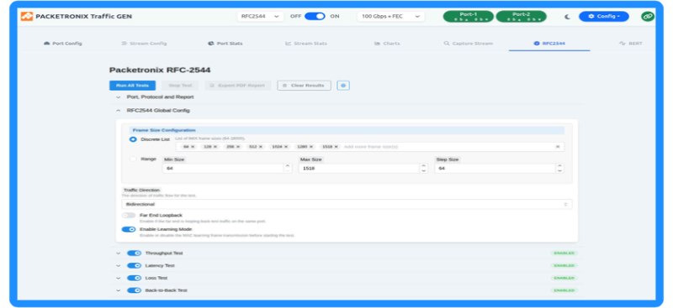Remove the 128 frame size chip
Image resolution: width=673 pixels, height=308 pixels.
(215, 147)
